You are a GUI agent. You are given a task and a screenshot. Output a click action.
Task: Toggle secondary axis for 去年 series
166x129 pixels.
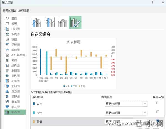point(158,103)
